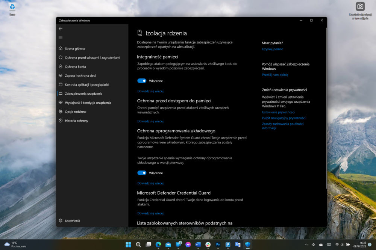This screenshot has width=376, height=250.
Task: Expand the system tray hidden icons chevron
Action: click(x=306, y=244)
